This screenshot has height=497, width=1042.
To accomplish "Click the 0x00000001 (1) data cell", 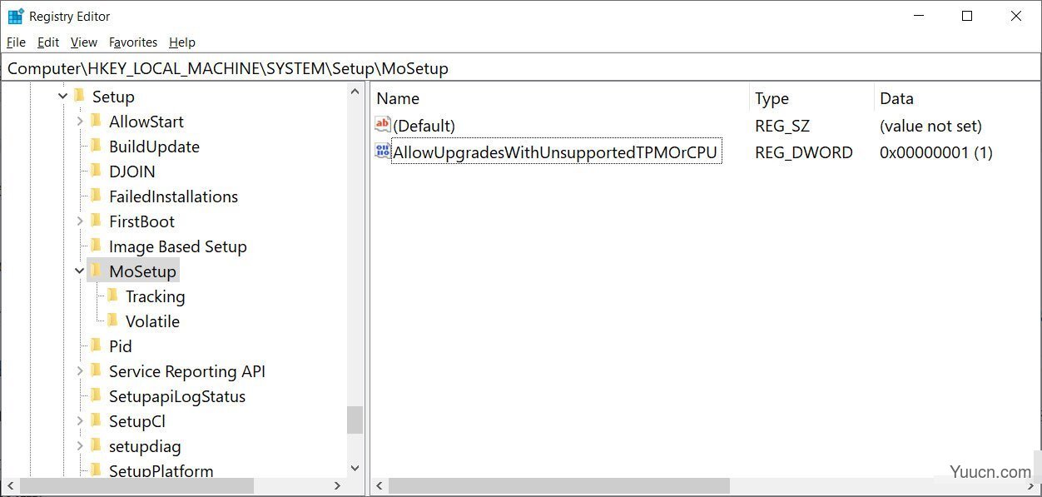I will 936,152.
